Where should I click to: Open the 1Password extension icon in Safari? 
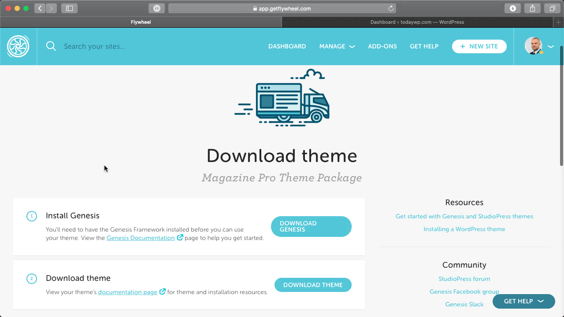[x=156, y=8]
